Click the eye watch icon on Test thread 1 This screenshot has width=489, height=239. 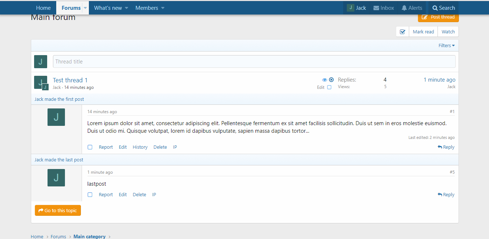tap(324, 80)
